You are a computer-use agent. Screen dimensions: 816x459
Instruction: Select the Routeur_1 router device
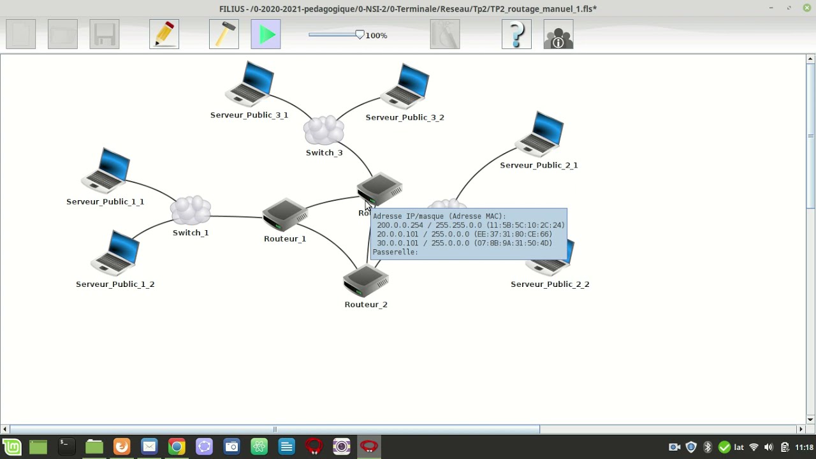coord(285,215)
